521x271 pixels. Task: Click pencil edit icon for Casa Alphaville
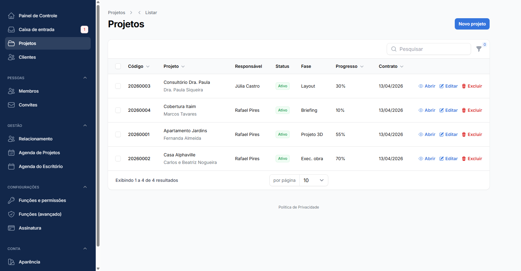coord(442,159)
